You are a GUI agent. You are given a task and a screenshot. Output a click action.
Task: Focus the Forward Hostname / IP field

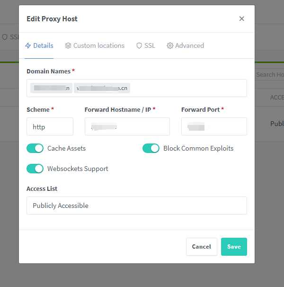click(127, 126)
